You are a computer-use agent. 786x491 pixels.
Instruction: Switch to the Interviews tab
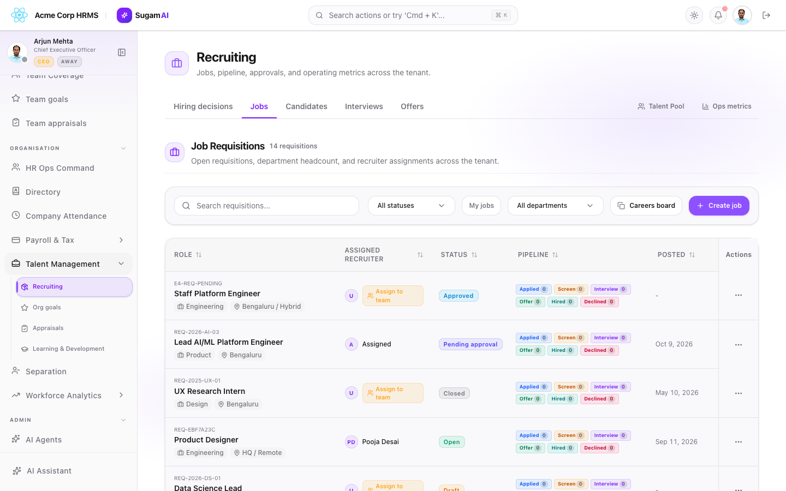(x=364, y=106)
